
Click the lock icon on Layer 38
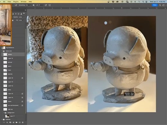[22, 78]
